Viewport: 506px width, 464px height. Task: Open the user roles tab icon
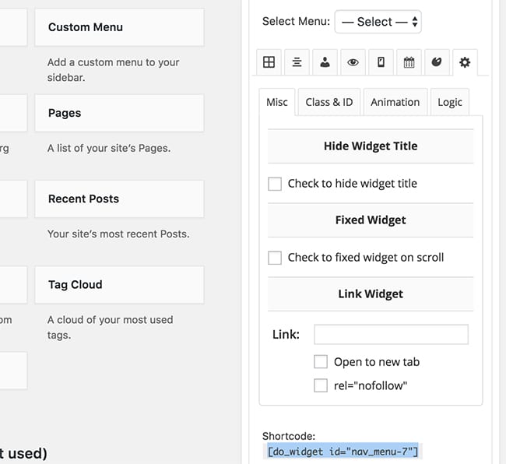[x=325, y=62]
